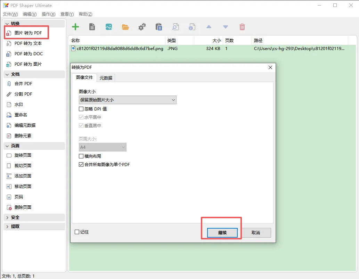Click the 页码 page number icon
This screenshot has width=359, height=279.
pos(9,197)
